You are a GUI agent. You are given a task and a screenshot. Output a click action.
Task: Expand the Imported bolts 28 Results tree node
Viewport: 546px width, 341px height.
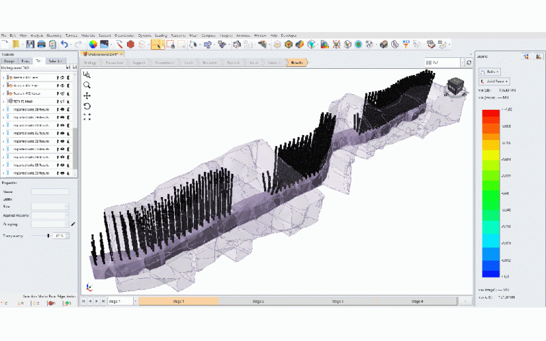(3, 109)
